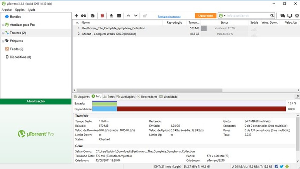300x169 pixels.
Task: Click the Facebook icon in status bar
Action: pyautogui.click(x=276, y=167)
